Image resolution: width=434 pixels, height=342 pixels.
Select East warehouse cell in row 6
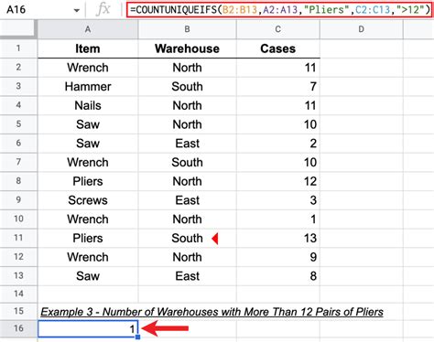coord(188,144)
